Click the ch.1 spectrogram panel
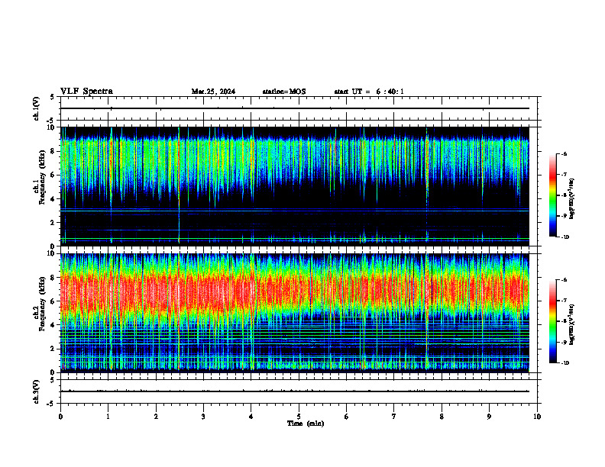 click(x=294, y=186)
